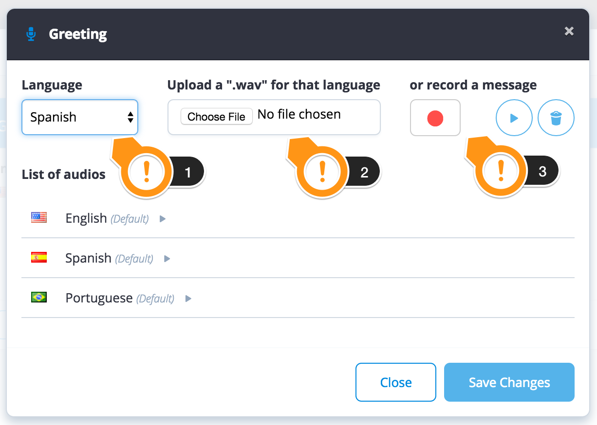Play the Spanish default audio
This screenshot has height=425, width=597.
[167, 259]
